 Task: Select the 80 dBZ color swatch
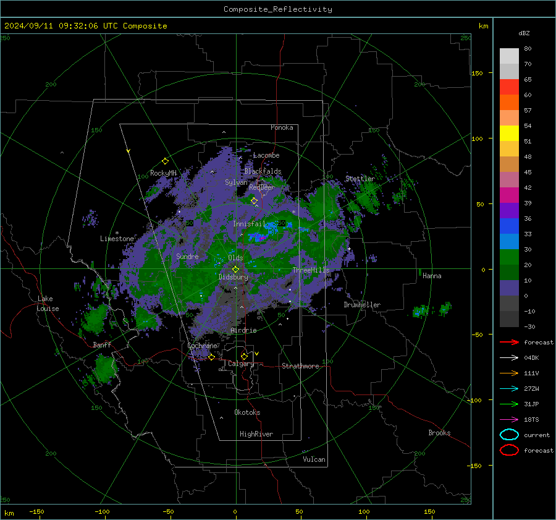(x=509, y=56)
